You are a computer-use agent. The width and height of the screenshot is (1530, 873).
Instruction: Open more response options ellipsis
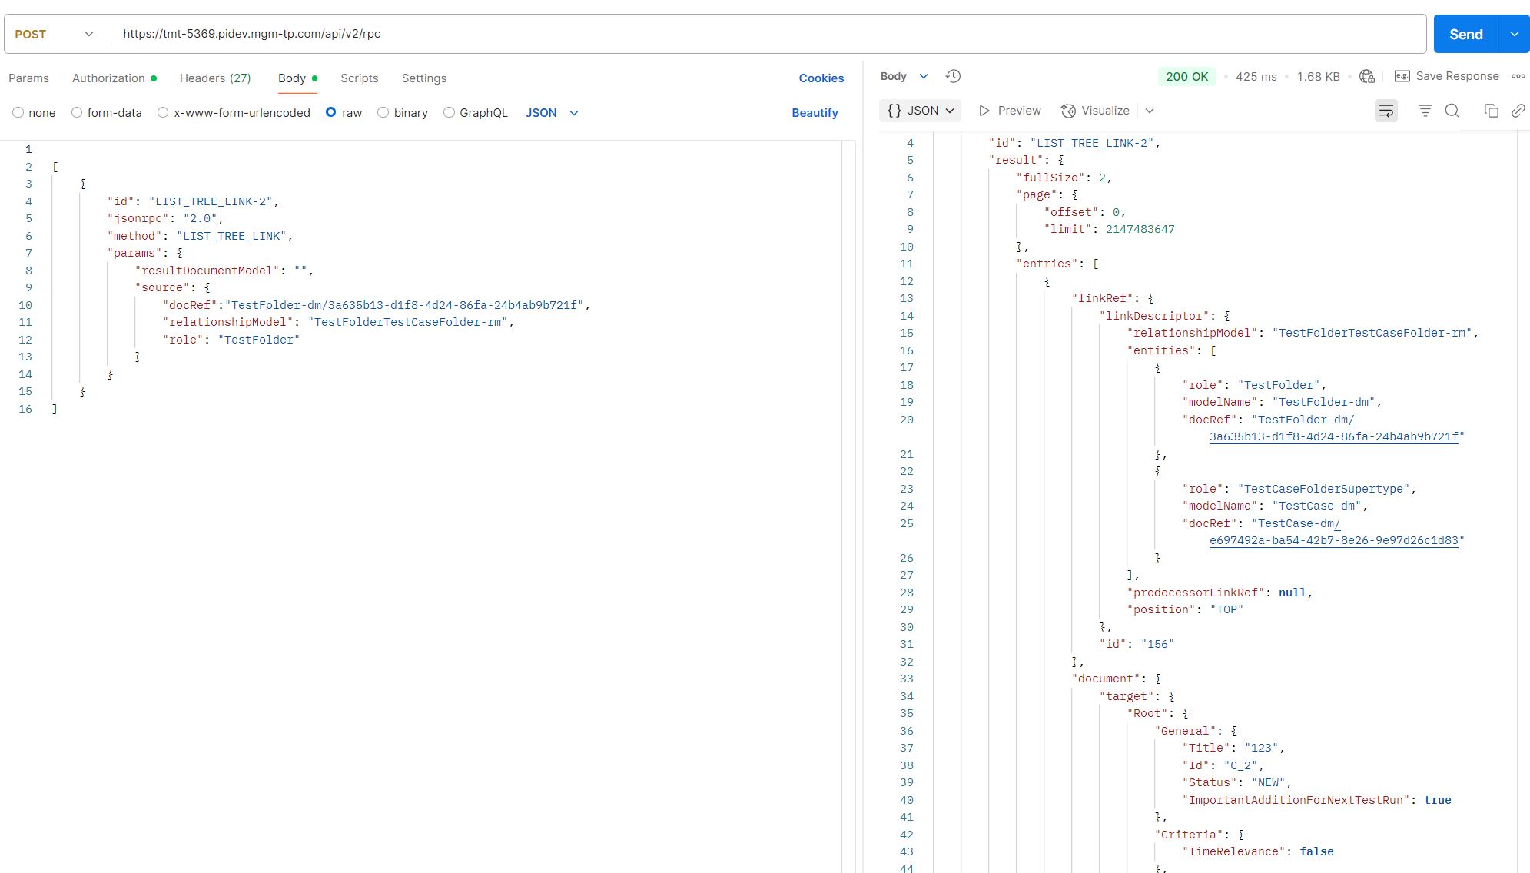point(1518,76)
